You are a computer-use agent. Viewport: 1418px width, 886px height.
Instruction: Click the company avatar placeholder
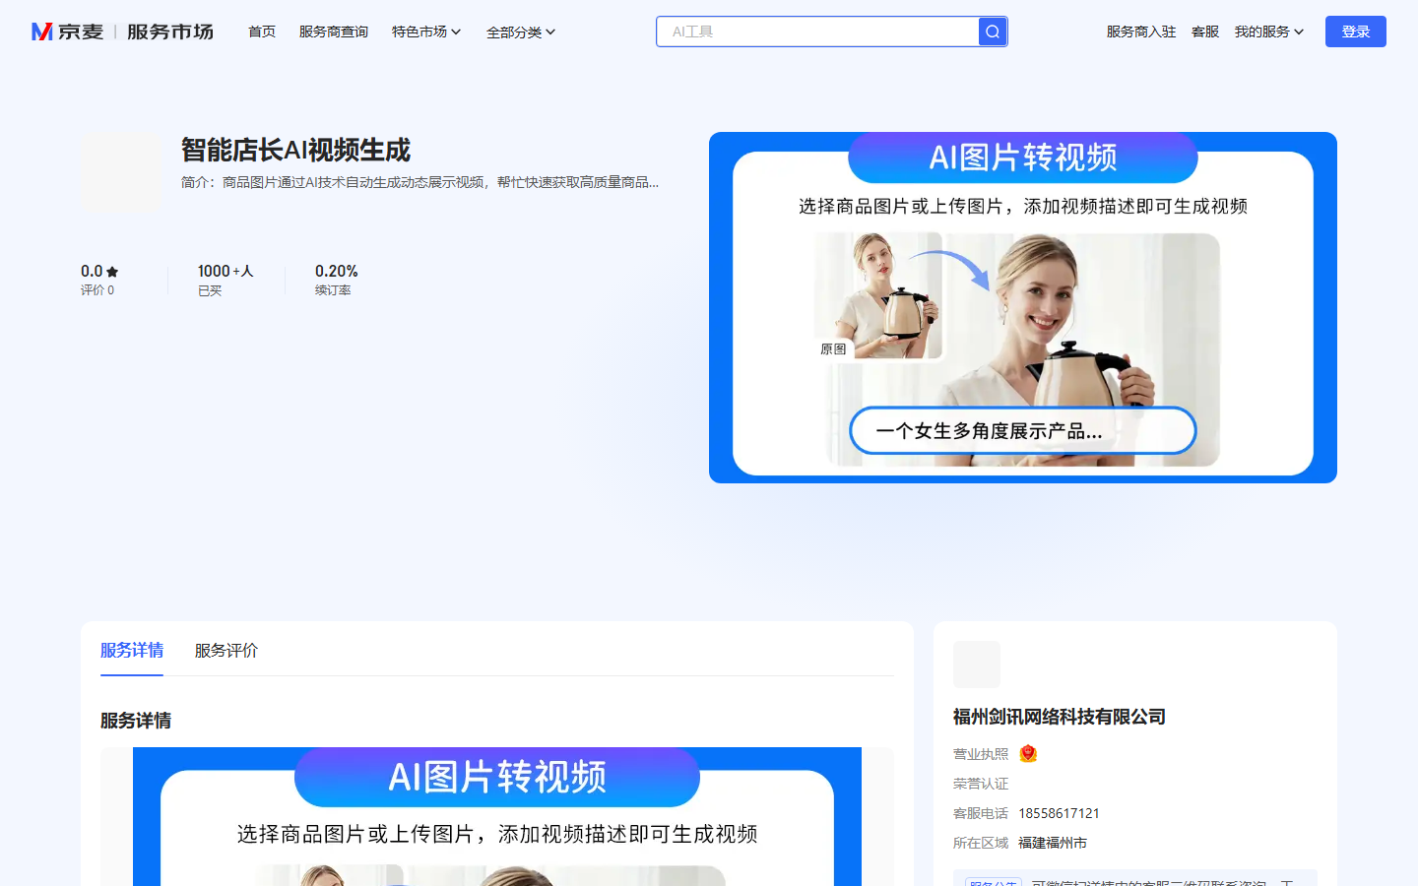coord(977,664)
